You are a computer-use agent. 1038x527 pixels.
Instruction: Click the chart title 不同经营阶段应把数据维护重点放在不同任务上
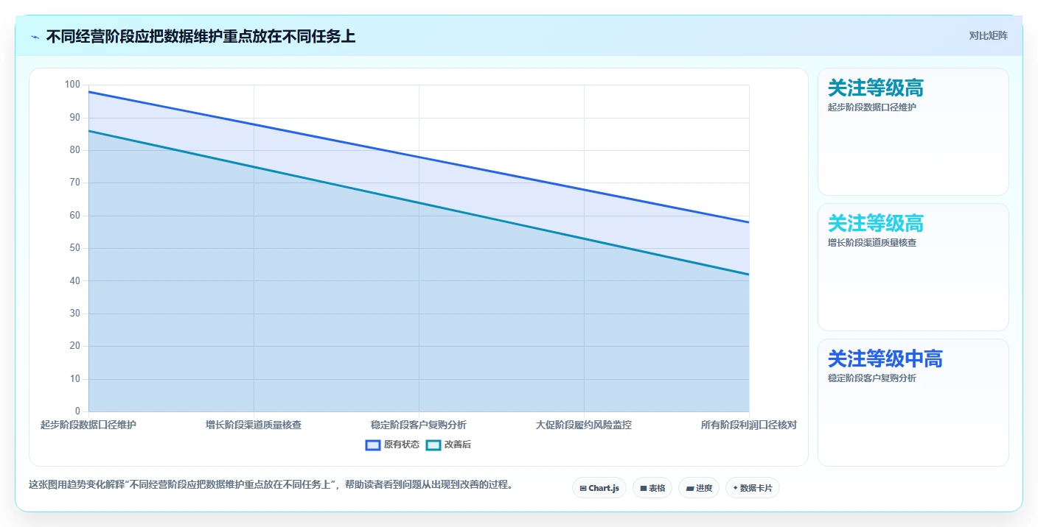pyautogui.click(x=201, y=36)
